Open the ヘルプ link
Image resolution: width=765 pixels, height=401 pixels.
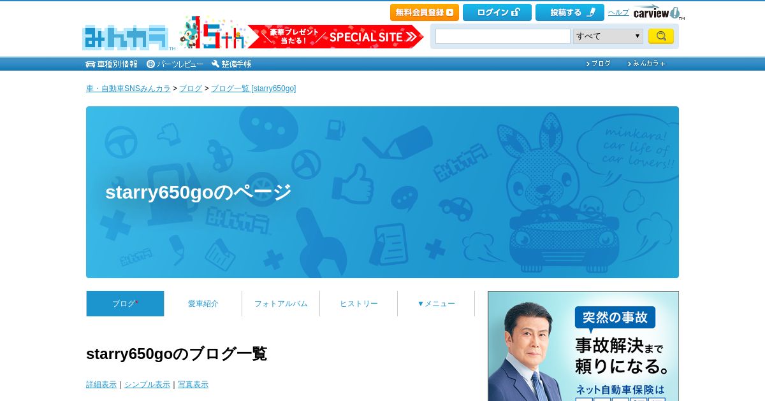coord(618,12)
